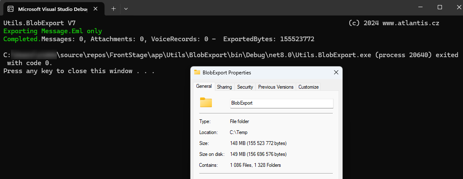Click the 'Type:' label in Properties
Screen dimensions: 463x179
pos(204,121)
